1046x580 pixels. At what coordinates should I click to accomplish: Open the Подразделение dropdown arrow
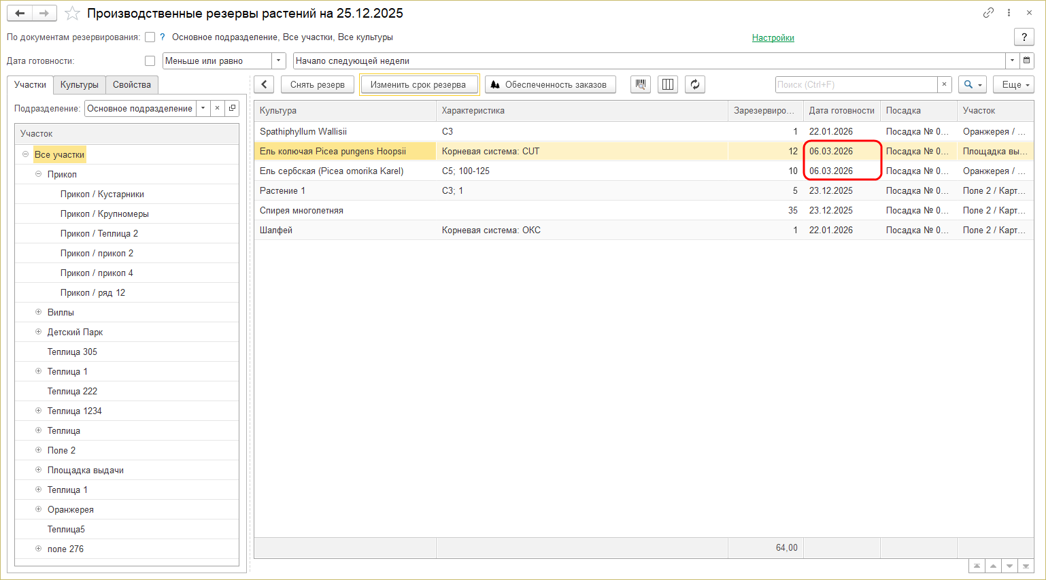coord(203,108)
